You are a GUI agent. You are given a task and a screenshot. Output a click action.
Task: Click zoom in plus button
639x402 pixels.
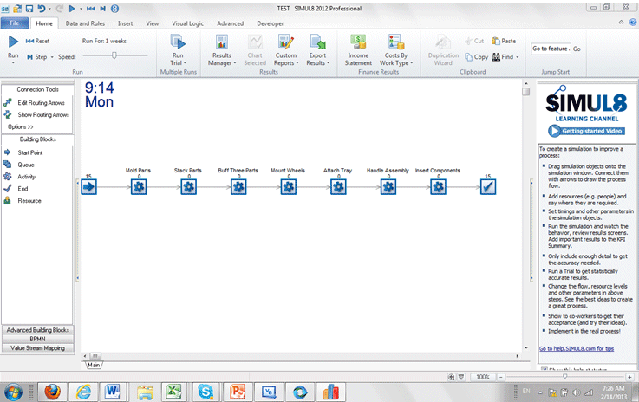tap(630, 377)
